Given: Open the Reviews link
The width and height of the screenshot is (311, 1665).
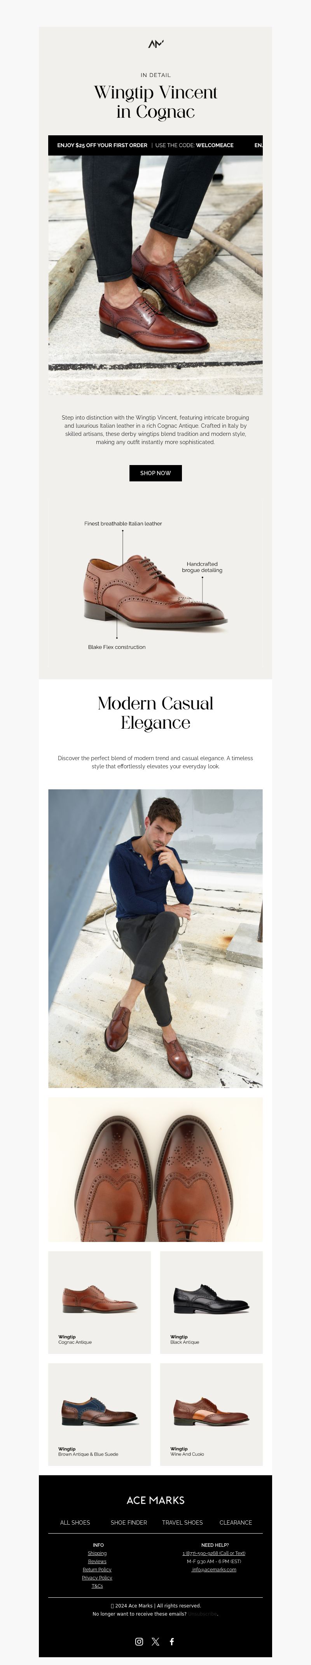Looking at the screenshot, I should coord(98,1562).
